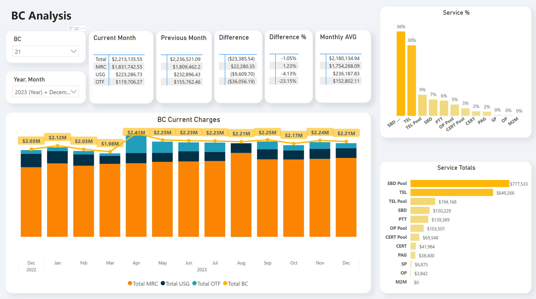536x299 pixels.
Task: Click the -23.15% value in Difference %
Action: (x=287, y=81)
